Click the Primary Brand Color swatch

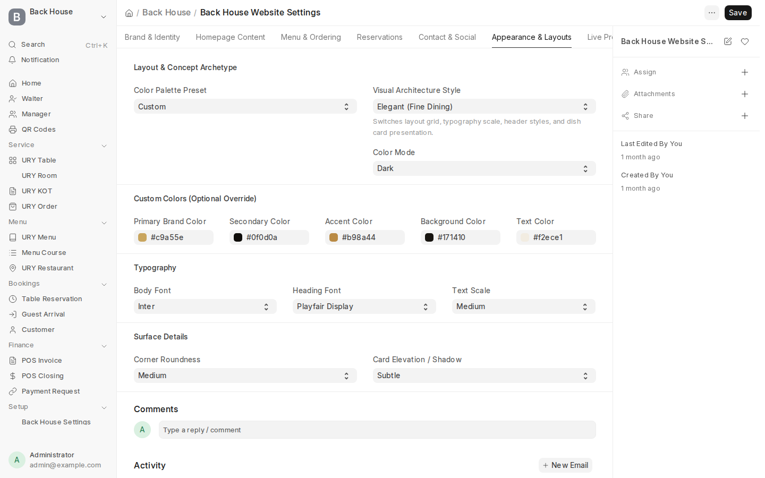142,237
